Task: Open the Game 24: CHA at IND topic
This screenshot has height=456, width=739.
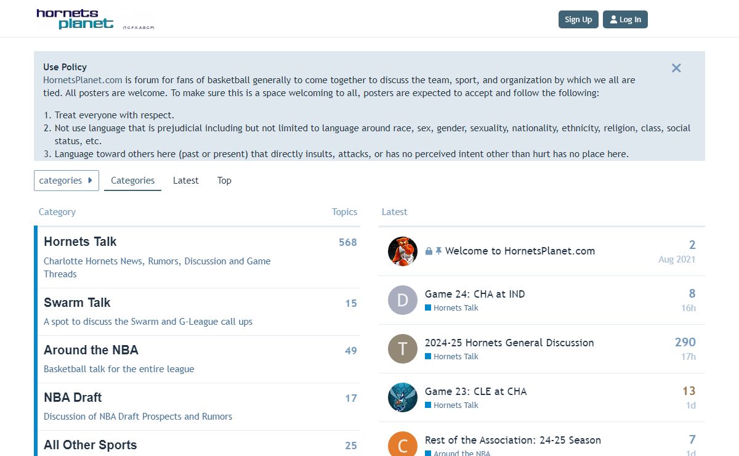Action: tap(475, 294)
